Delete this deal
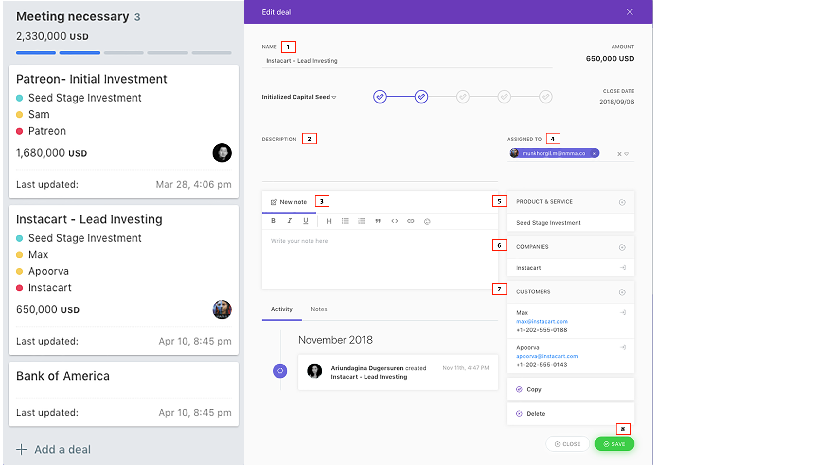818x468 pixels. click(x=570, y=414)
